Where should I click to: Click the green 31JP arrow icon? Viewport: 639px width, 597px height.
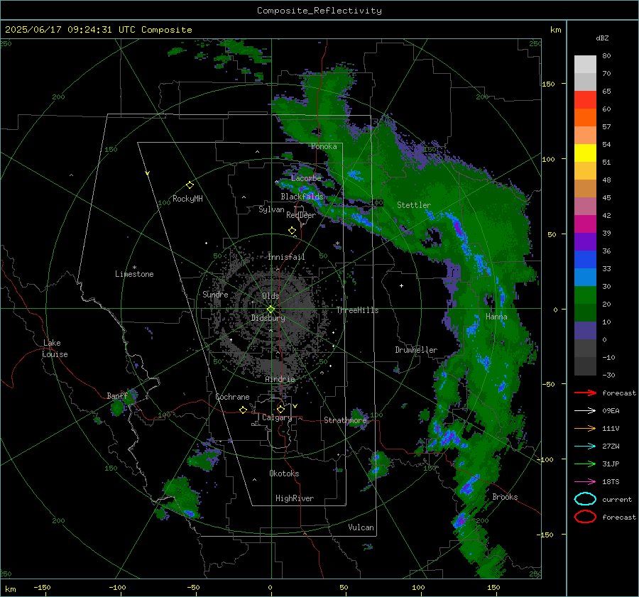point(585,464)
